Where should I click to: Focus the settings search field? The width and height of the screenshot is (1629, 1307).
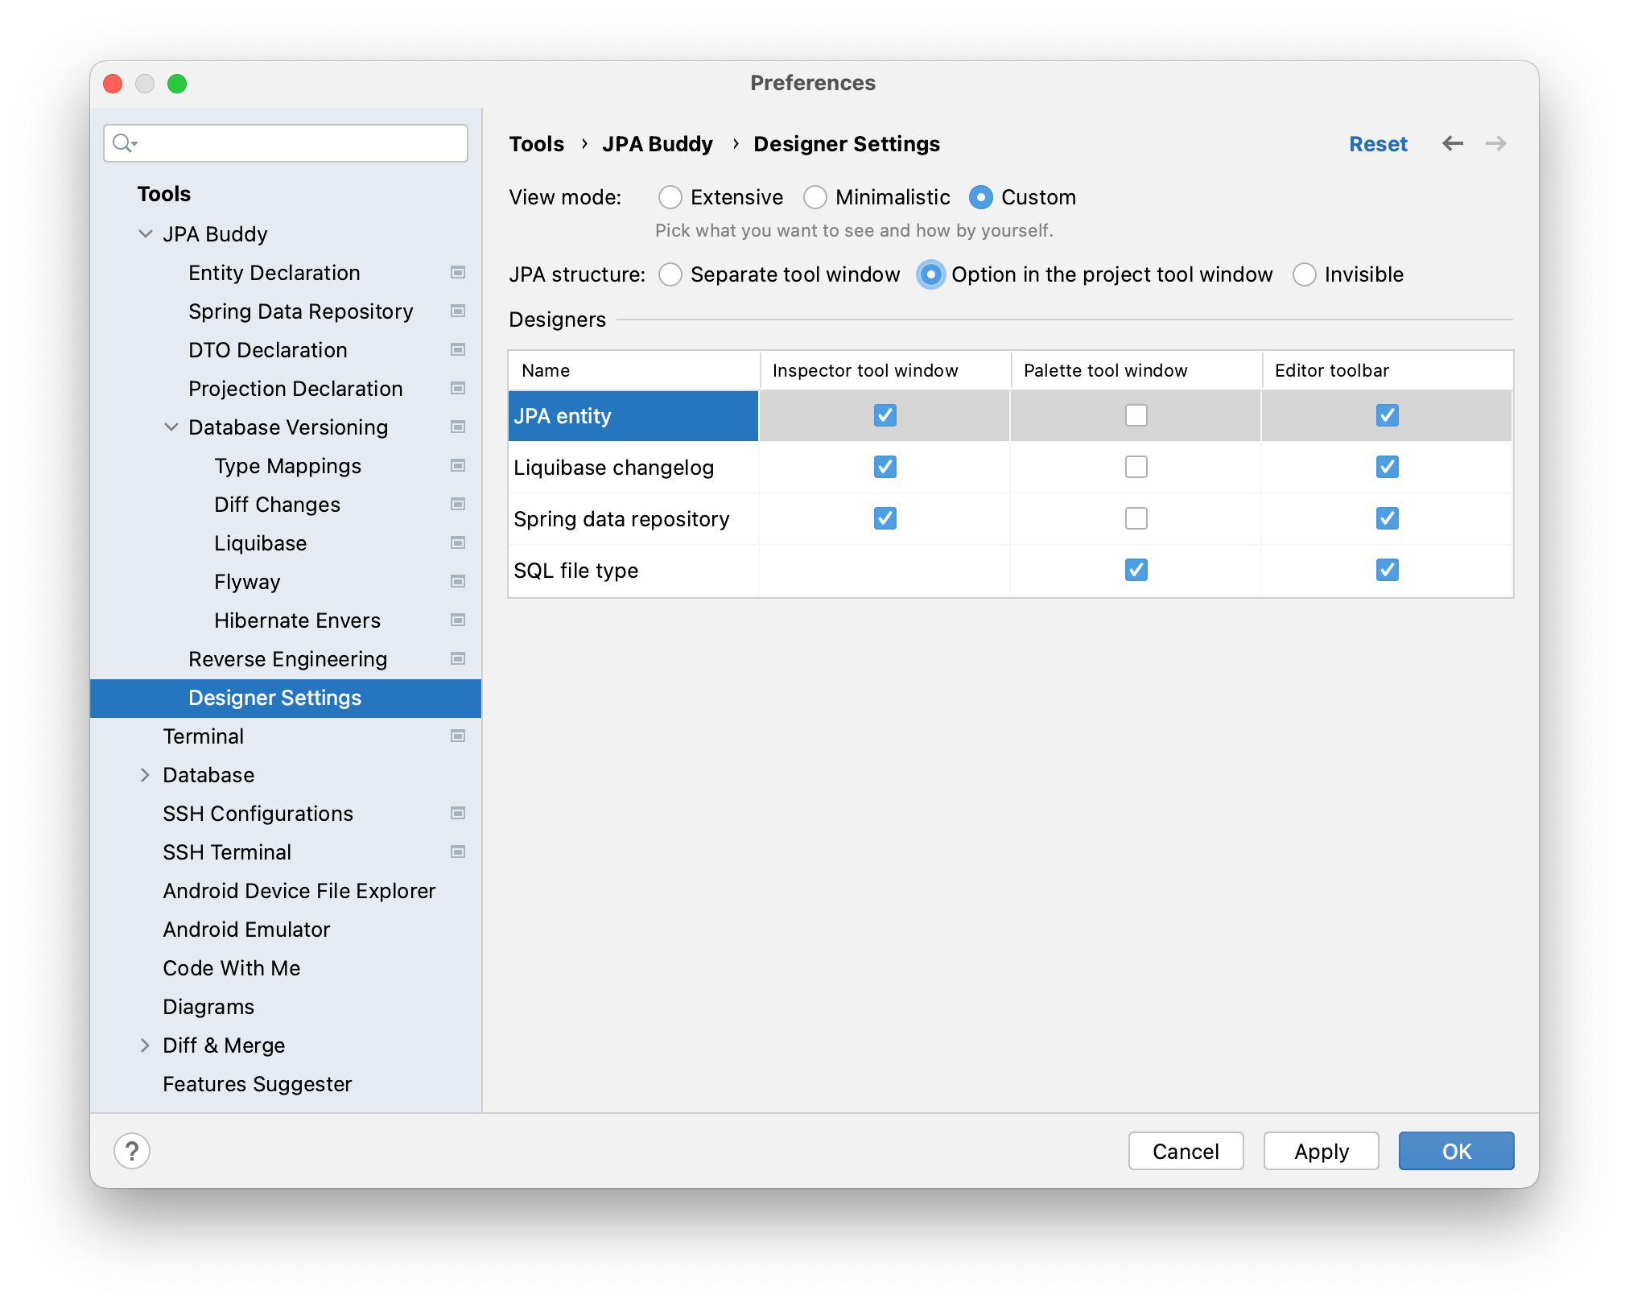(286, 143)
